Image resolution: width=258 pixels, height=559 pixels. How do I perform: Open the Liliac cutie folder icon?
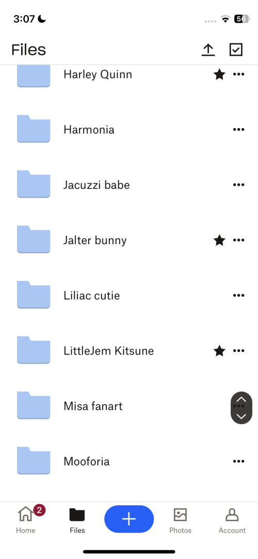pyautogui.click(x=34, y=295)
